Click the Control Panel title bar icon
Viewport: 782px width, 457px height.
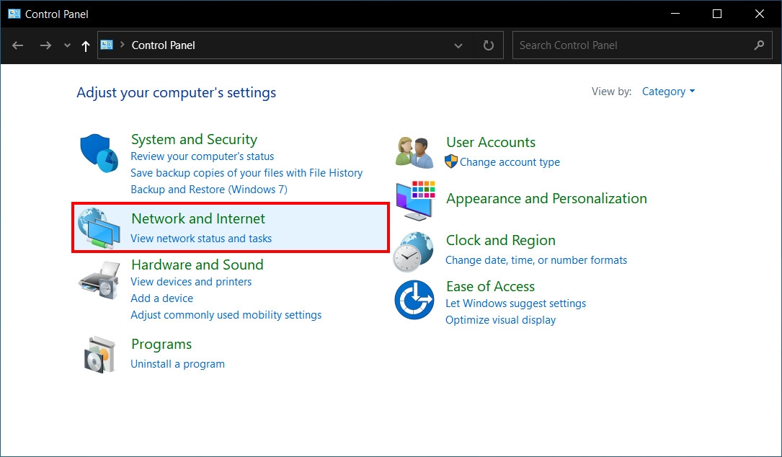[14, 14]
